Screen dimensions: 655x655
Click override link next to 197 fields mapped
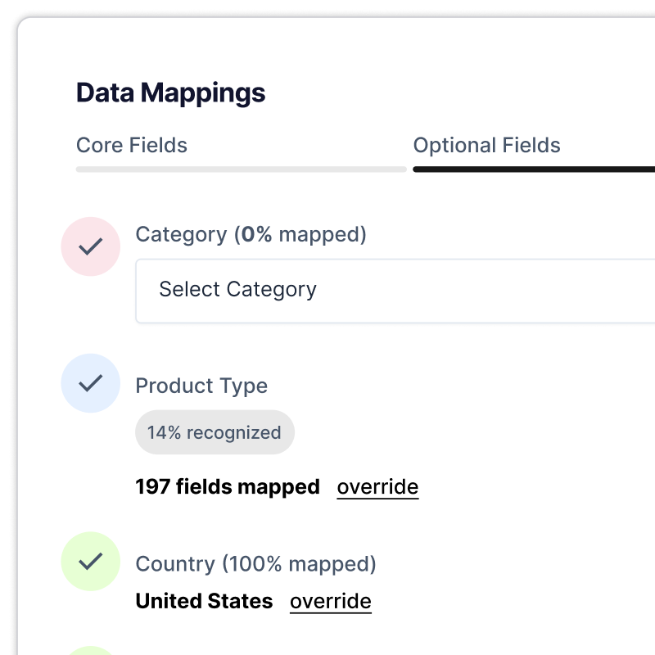pos(377,487)
